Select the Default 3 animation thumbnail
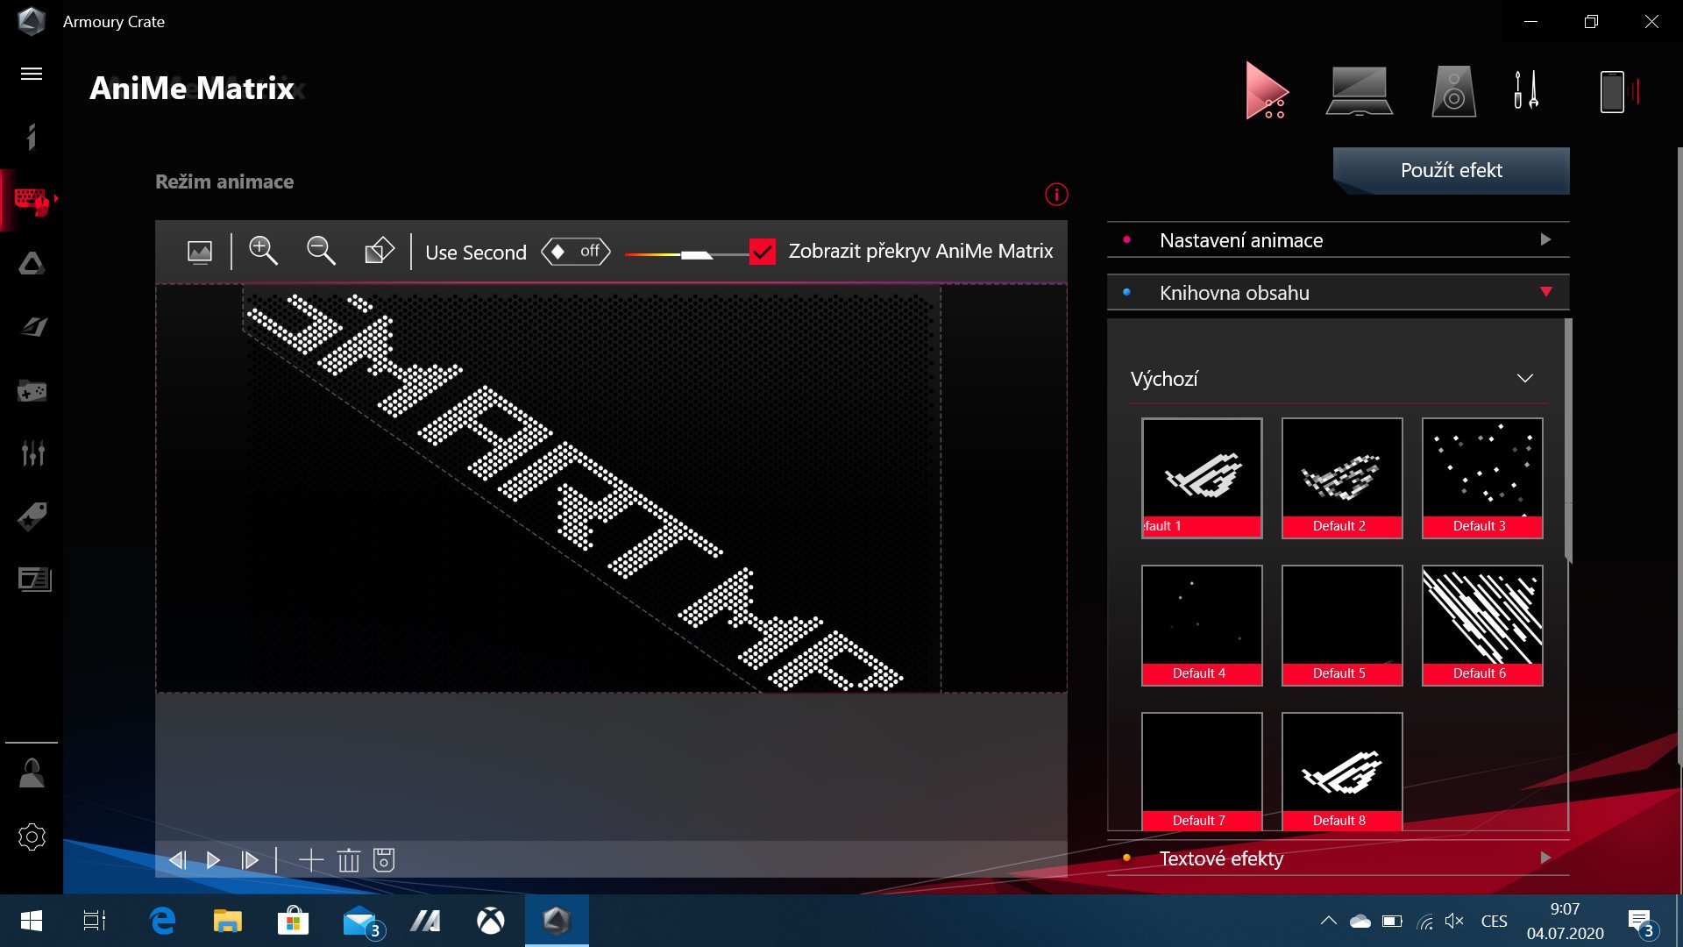This screenshot has width=1683, height=947. pyautogui.click(x=1482, y=478)
